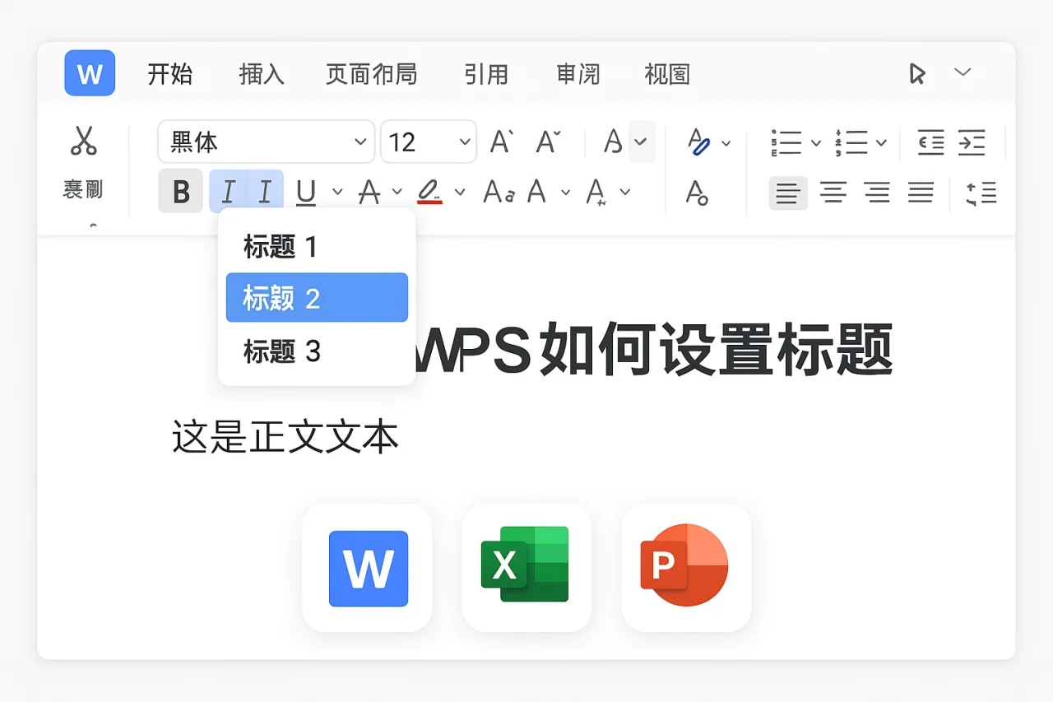Click the increase indent icon
This screenshot has height=702, width=1053.
coord(972,142)
